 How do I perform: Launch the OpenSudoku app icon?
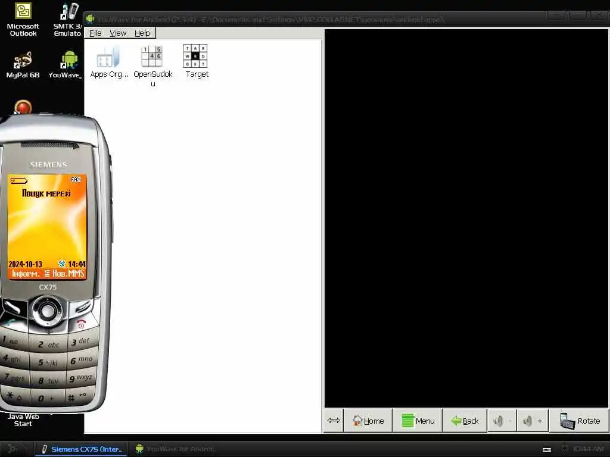click(152, 65)
